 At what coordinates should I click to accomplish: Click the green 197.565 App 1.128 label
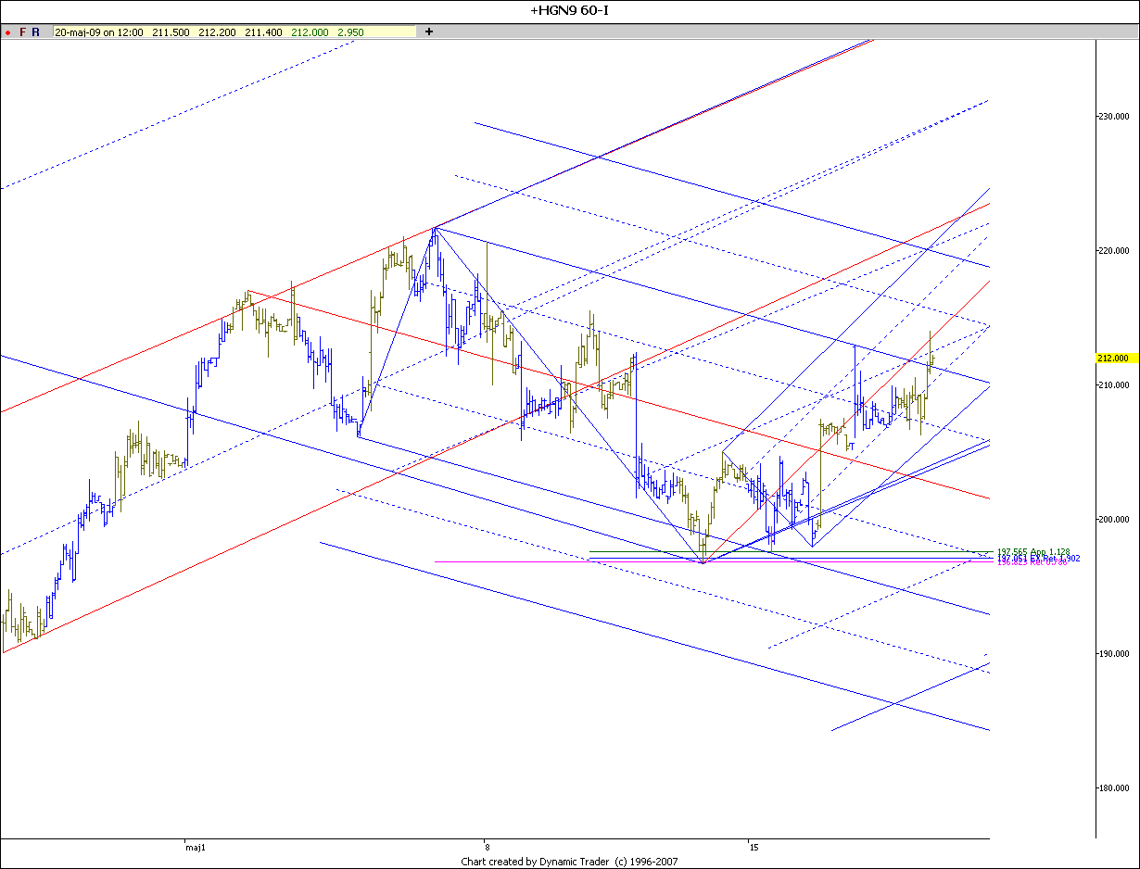click(x=1032, y=552)
